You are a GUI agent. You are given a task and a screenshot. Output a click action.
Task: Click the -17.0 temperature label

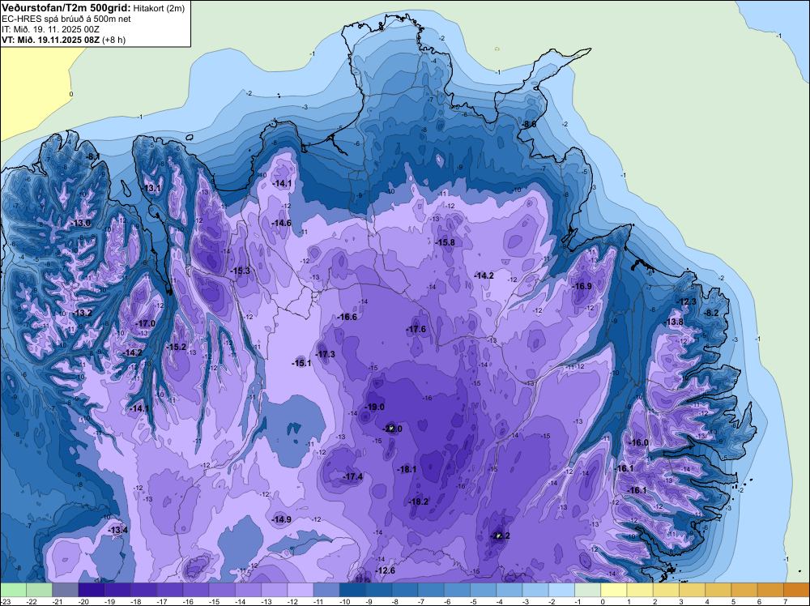click(x=145, y=323)
